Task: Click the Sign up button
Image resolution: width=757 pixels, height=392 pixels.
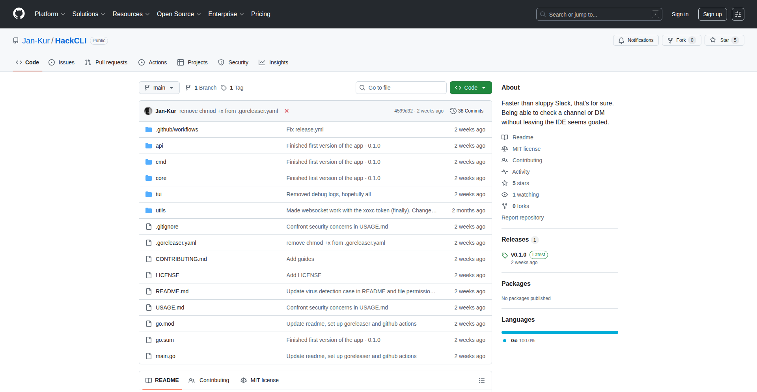Action: point(712,14)
